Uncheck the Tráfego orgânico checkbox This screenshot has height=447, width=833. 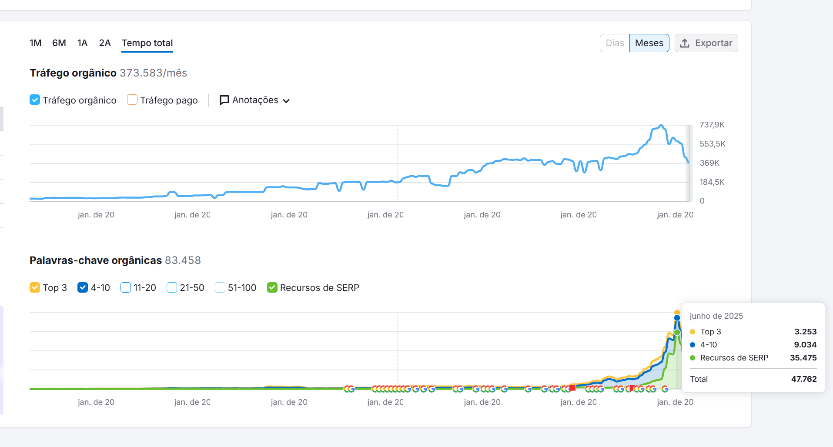click(35, 100)
